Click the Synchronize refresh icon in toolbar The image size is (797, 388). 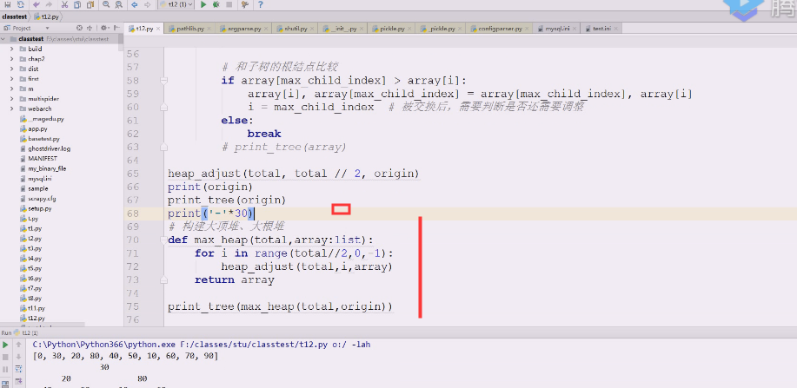click(x=20, y=4)
